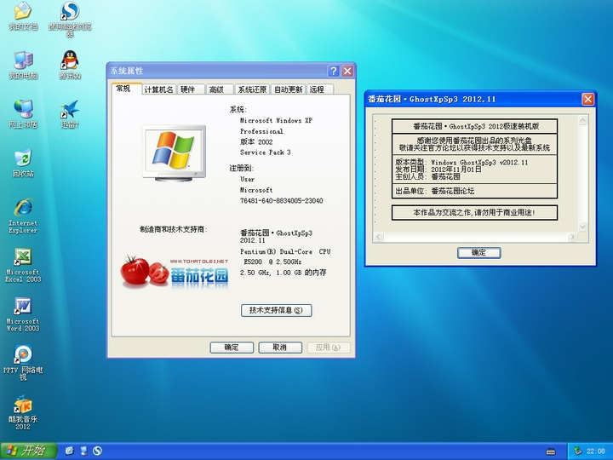The image size is (613, 460).
Task: Switch to the 计算机名 tab
Action: pyautogui.click(x=158, y=89)
